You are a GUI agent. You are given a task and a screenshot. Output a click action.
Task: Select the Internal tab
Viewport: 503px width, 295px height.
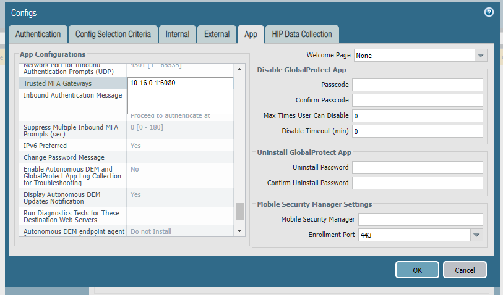[178, 35]
